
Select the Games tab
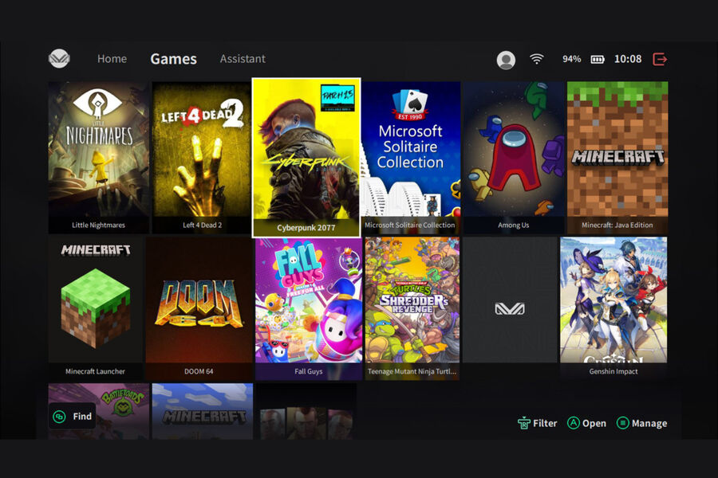coord(173,59)
